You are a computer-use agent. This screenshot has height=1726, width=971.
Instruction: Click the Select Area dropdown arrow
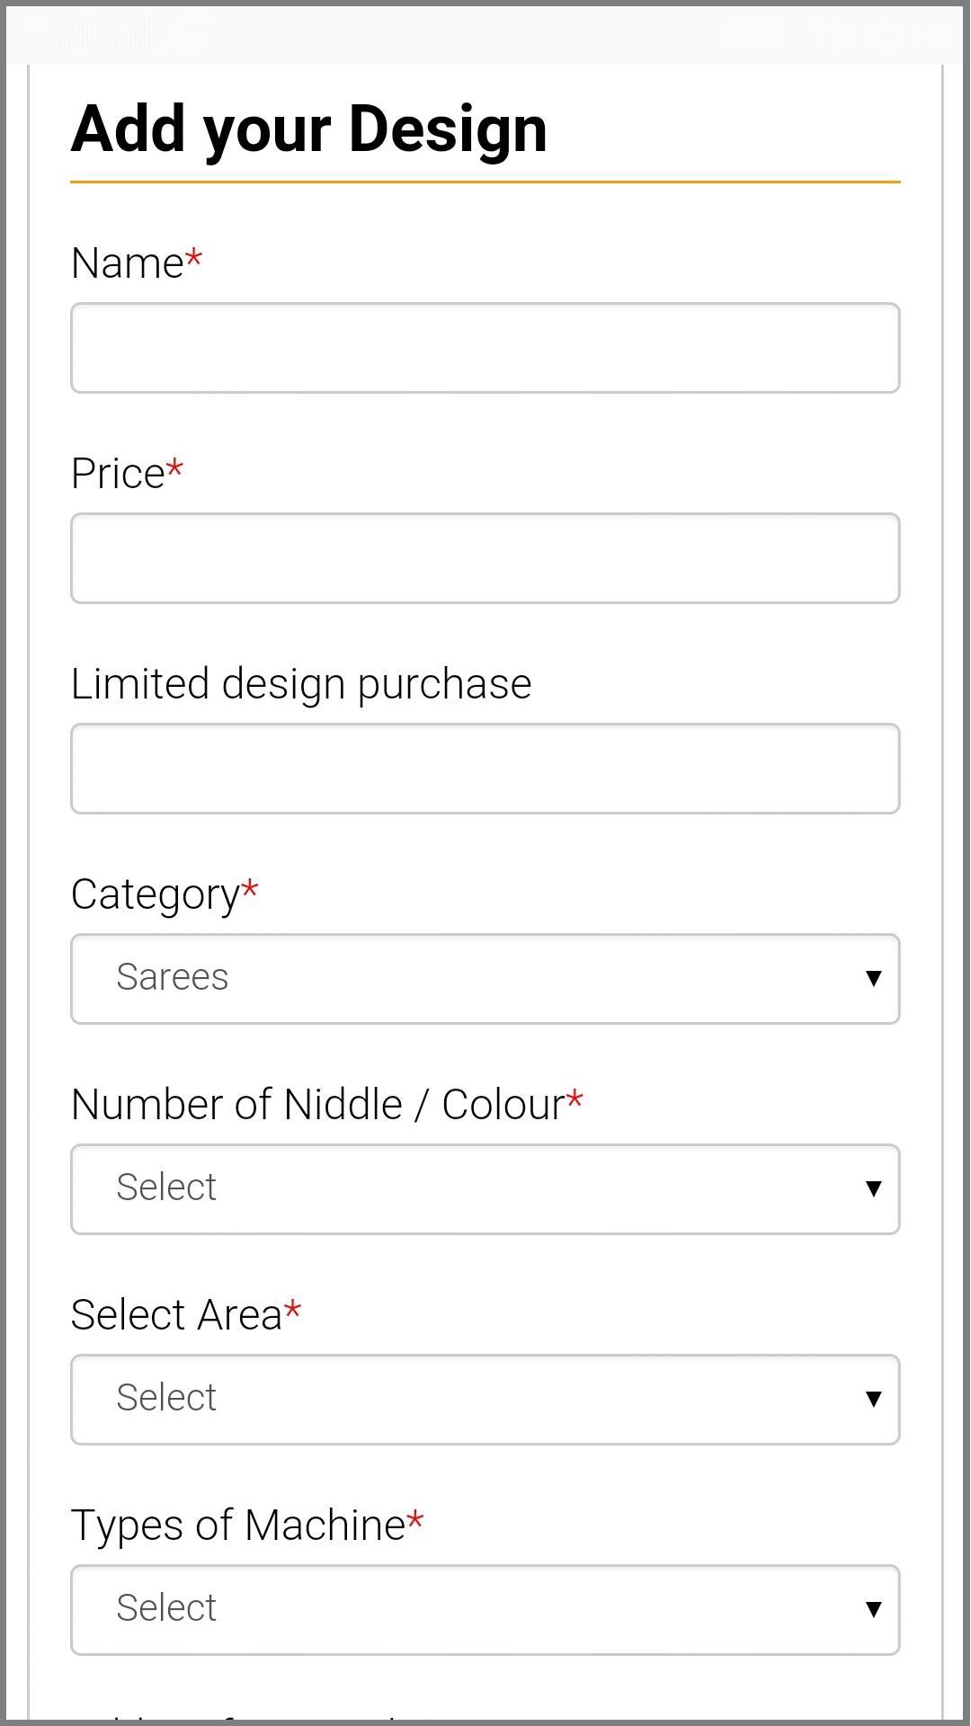click(872, 1399)
